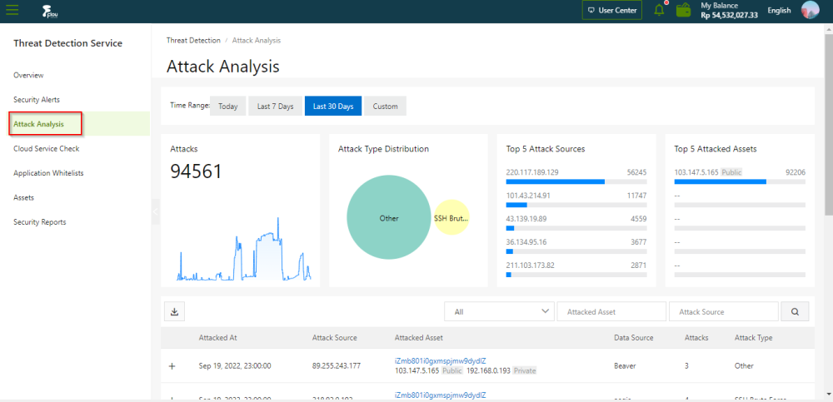
Task: Click the My Balance amount
Action: pyautogui.click(x=729, y=15)
